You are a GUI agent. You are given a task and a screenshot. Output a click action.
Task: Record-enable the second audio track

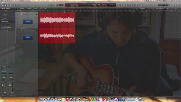[25, 30]
